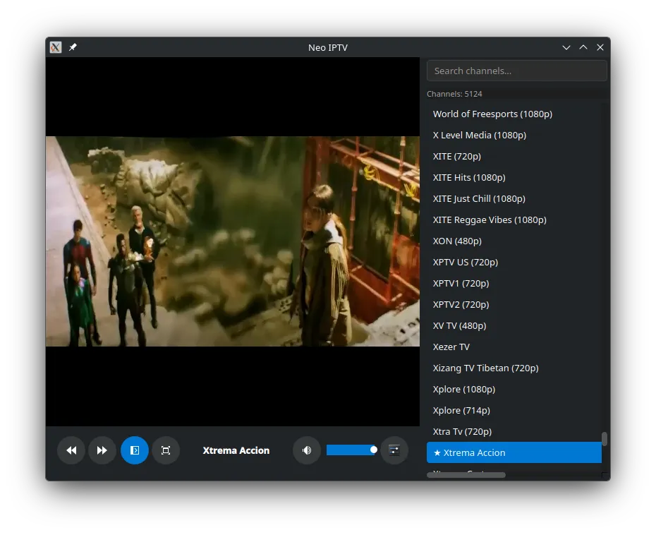Collapse the window using down arrow control
656x535 pixels.
point(566,47)
